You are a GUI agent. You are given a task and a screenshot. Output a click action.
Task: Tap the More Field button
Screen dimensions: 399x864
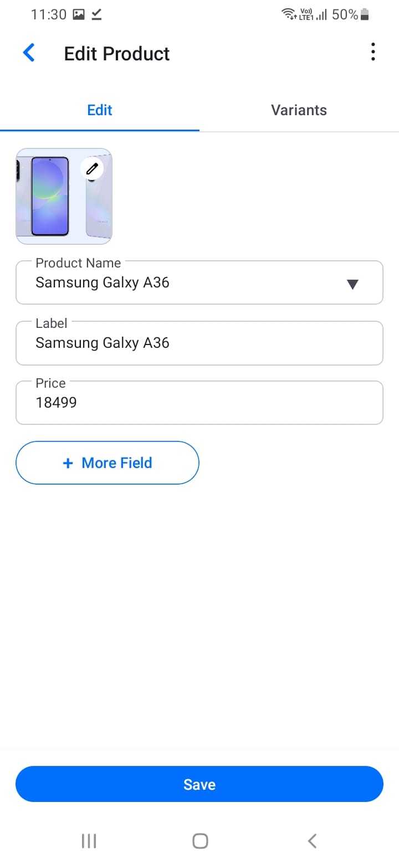[108, 463]
